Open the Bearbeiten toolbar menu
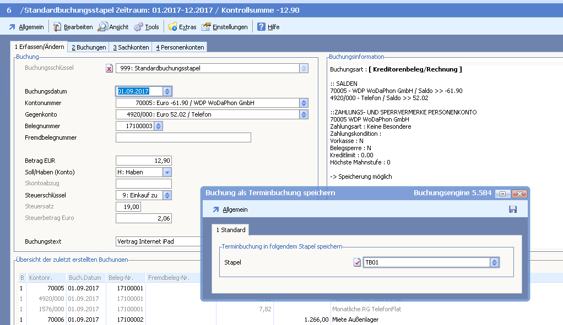Screen dimensions: 563x325 [73, 27]
